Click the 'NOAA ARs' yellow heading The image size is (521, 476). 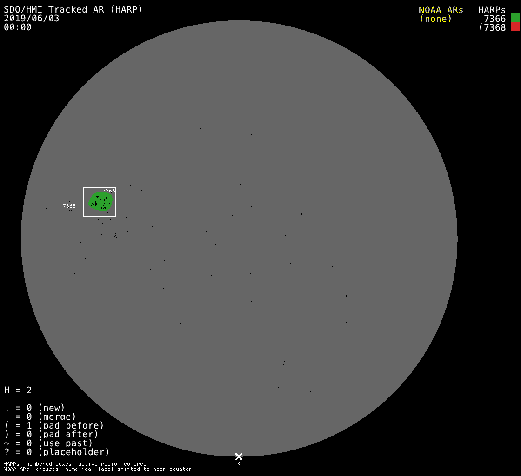click(441, 10)
